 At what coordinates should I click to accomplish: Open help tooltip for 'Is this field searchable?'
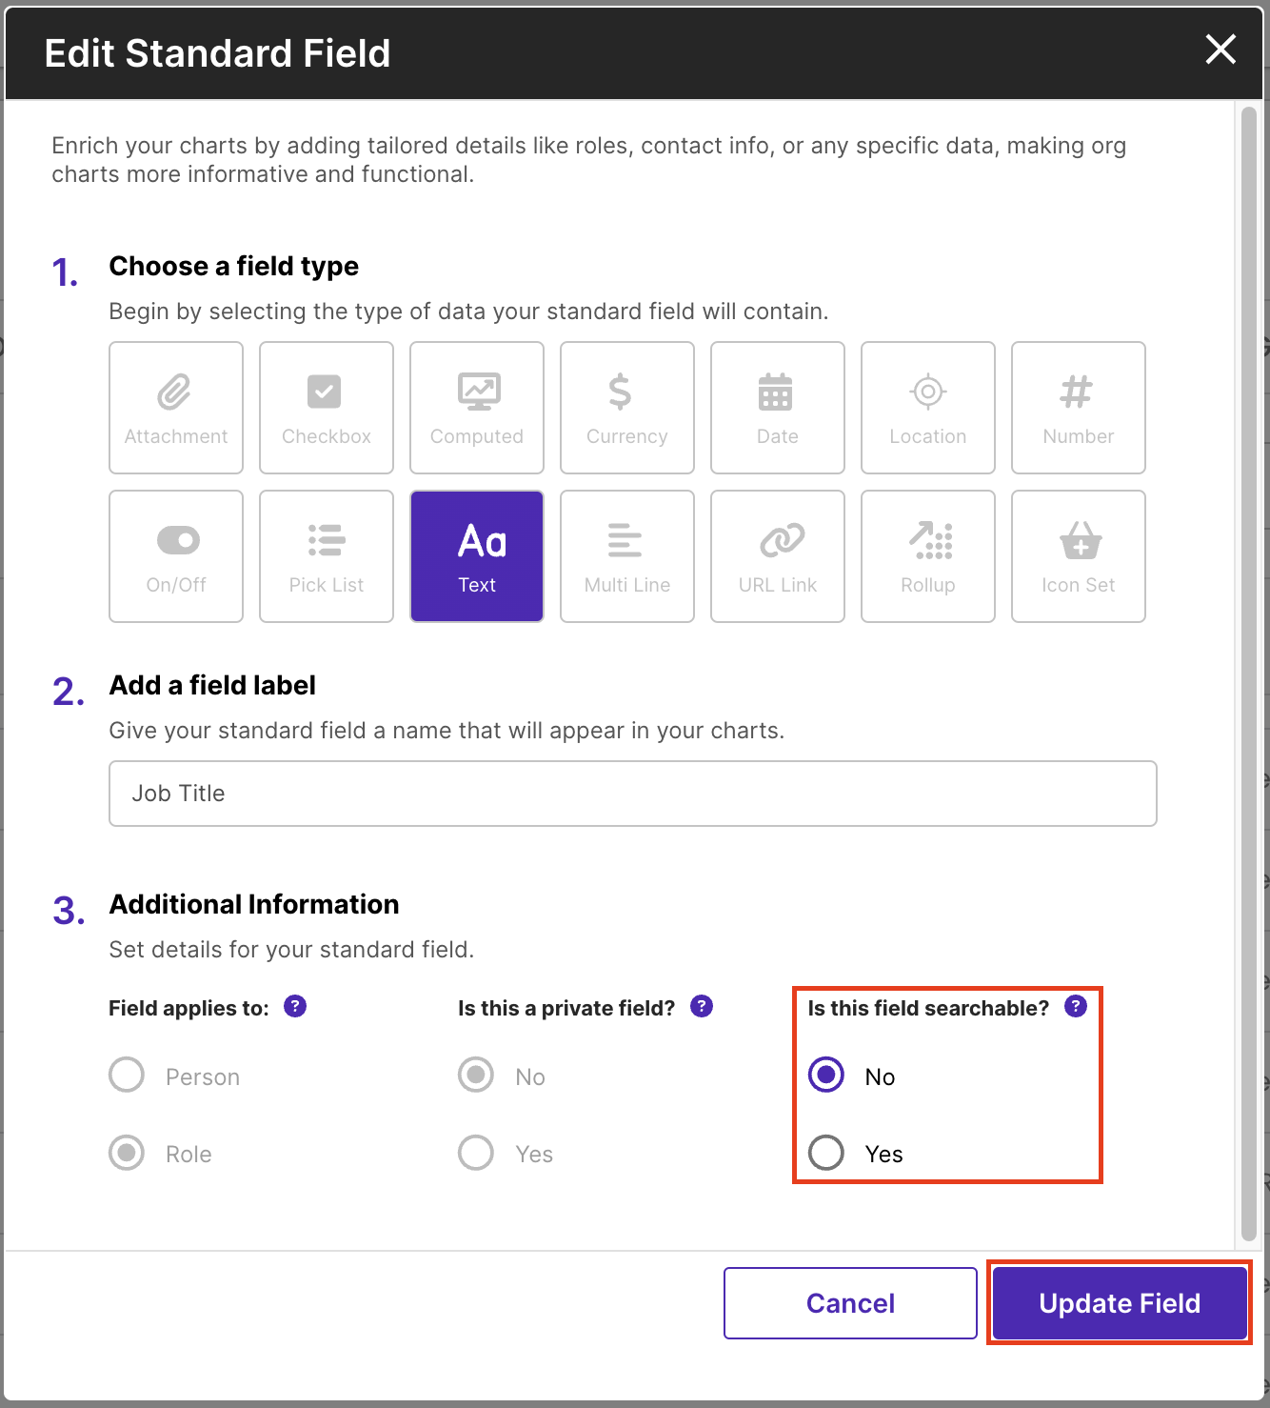pyautogui.click(x=1076, y=1007)
